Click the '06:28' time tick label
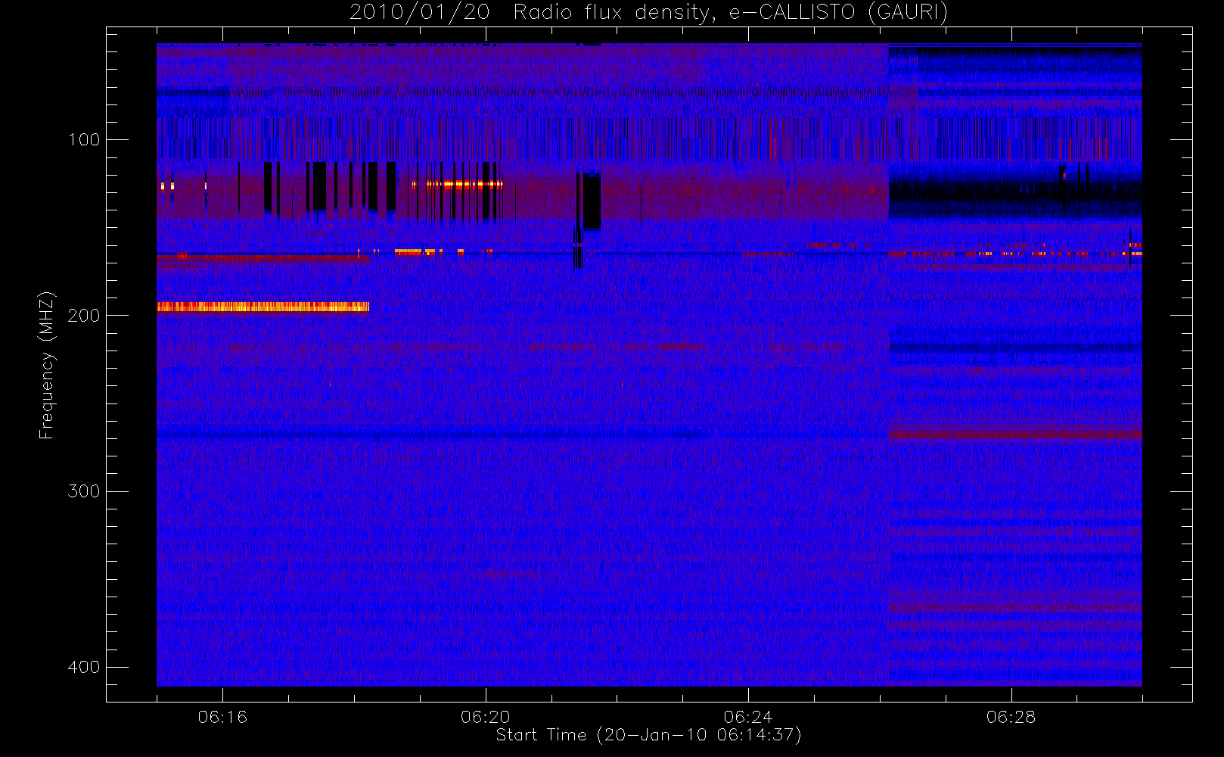The width and height of the screenshot is (1224, 757). click(x=1011, y=717)
